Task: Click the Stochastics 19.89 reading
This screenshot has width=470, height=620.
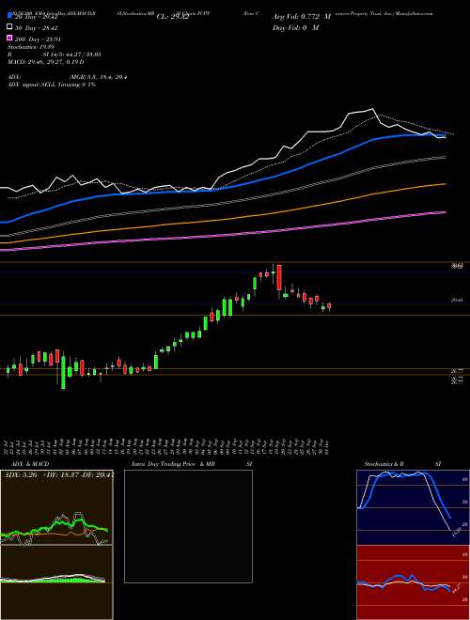Action: pos(31,47)
